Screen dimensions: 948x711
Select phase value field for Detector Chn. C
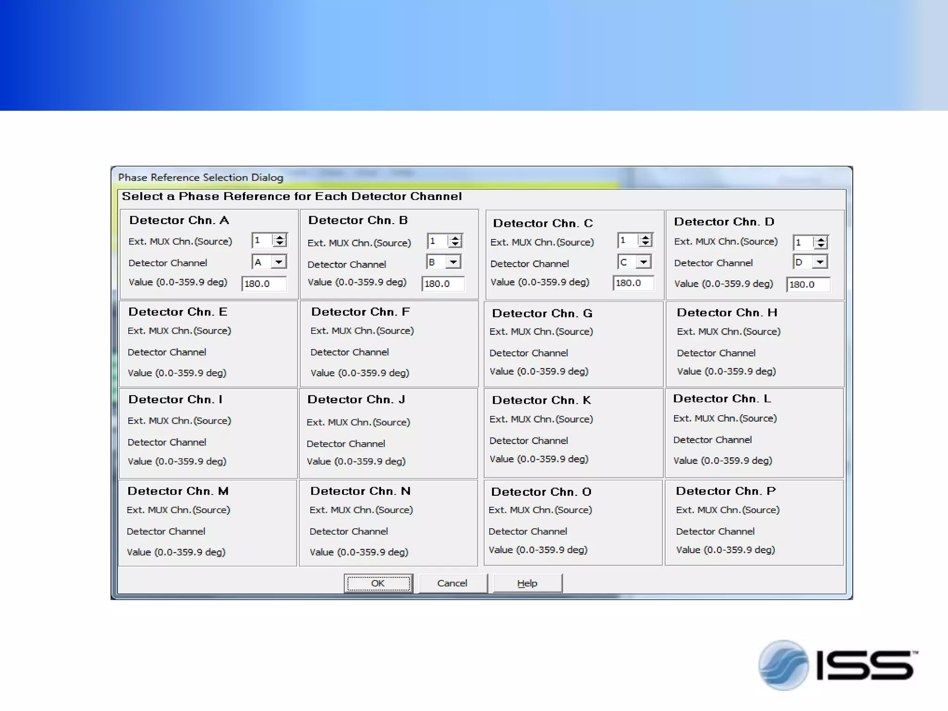click(x=633, y=283)
